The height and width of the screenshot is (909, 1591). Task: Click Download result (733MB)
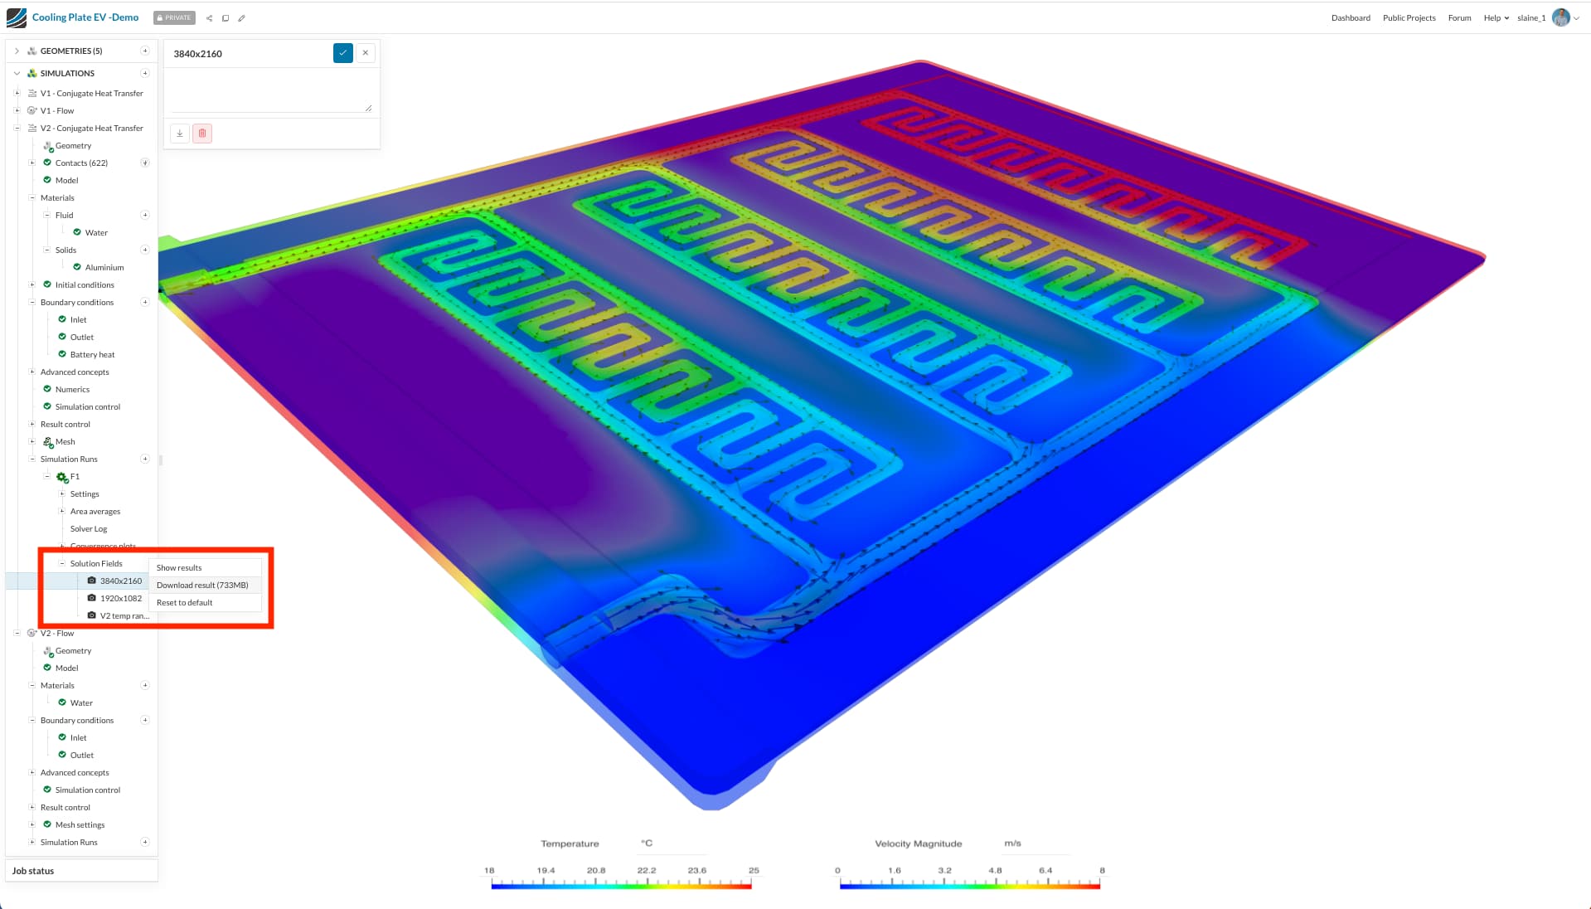coord(201,585)
